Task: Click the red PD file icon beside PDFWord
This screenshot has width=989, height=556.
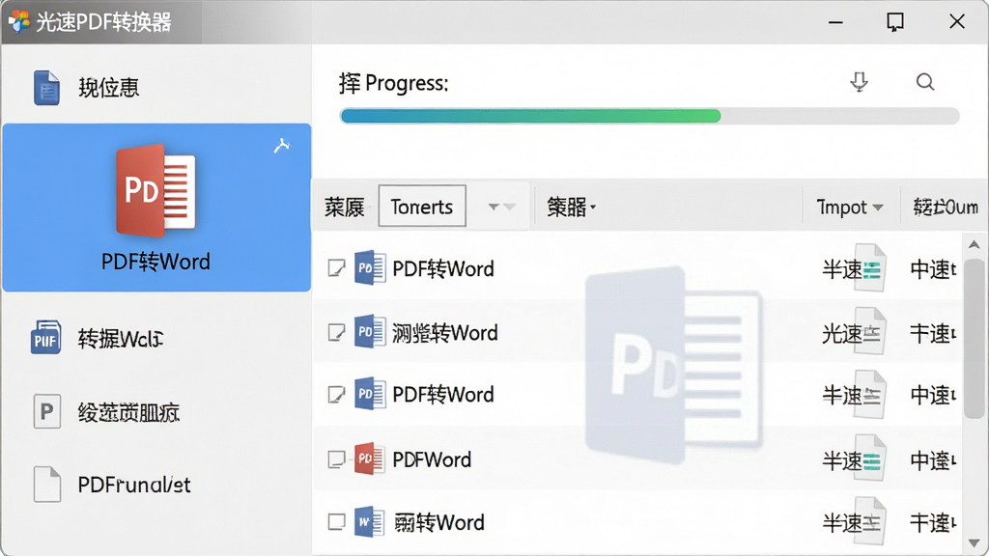Action: click(370, 459)
